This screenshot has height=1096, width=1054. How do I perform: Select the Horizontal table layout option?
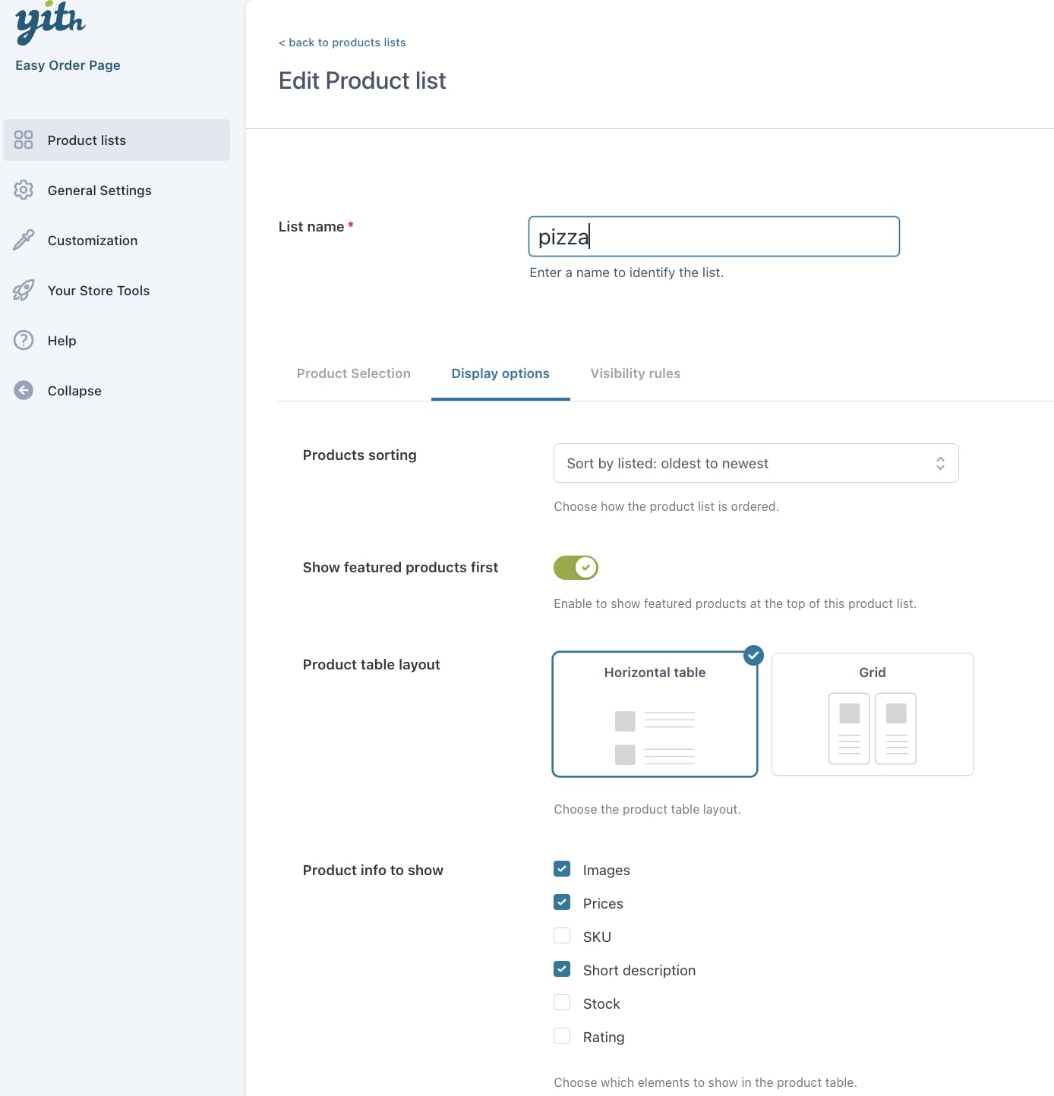coord(655,714)
